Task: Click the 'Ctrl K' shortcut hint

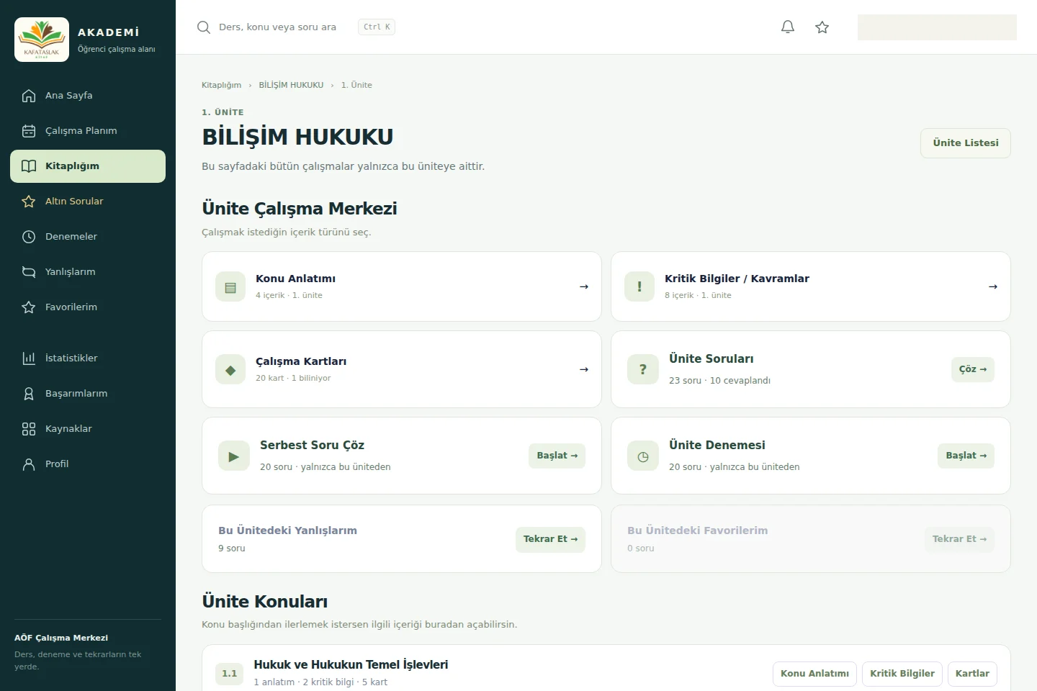Action: [377, 27]
